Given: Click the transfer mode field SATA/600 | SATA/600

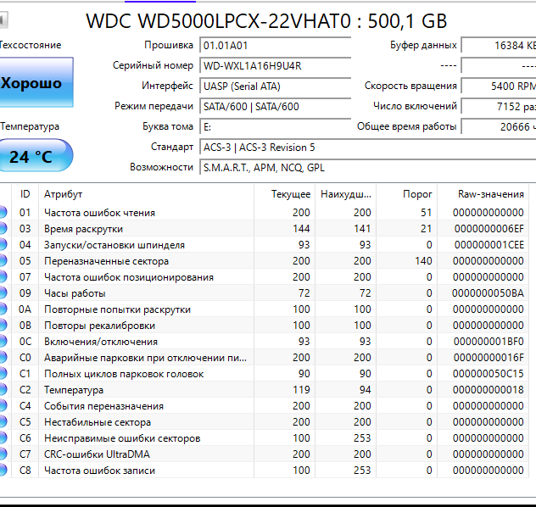Looking at the screenshot, I should tap(275, 107).
